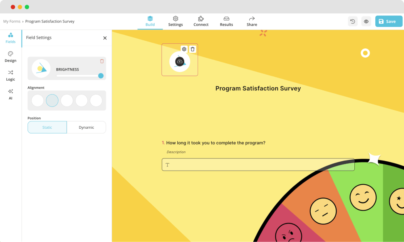Delete the logo field on canvas
This screenshot has width=404, height=242.
coord(193,49)
